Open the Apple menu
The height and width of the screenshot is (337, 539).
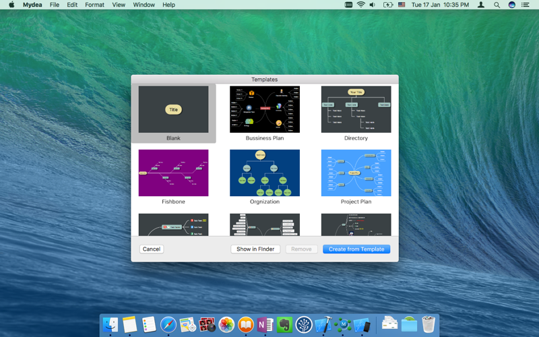(x=11, y=5)
